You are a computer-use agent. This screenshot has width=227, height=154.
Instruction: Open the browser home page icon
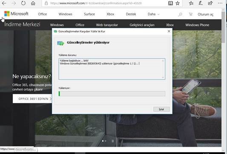coord(33,3)
